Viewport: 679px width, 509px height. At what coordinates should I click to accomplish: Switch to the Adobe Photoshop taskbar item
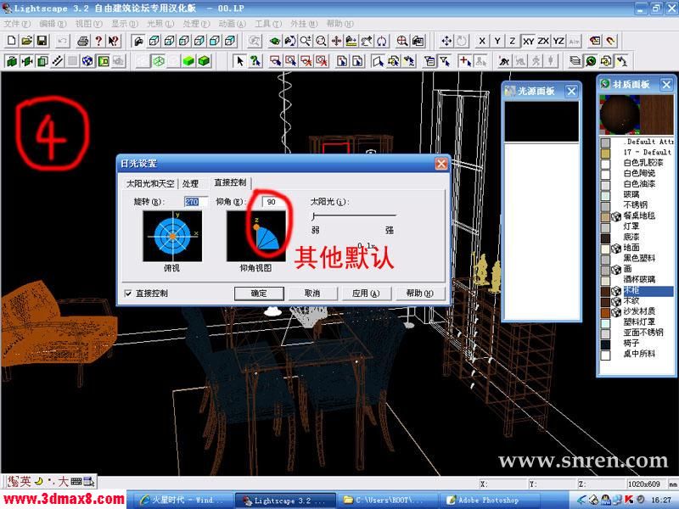coord(490,501)
